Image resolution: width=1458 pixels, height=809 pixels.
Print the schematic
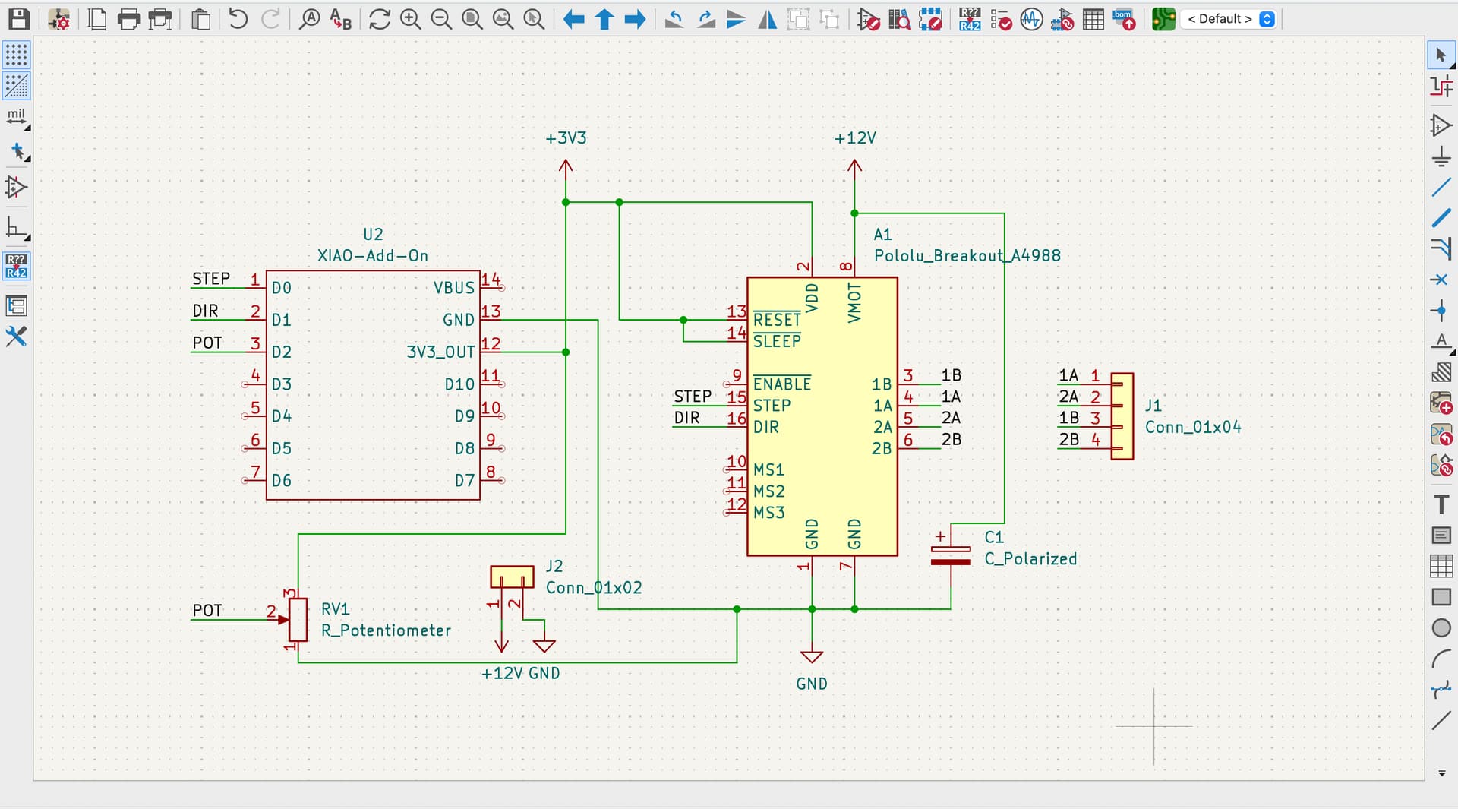coord(128,19)
